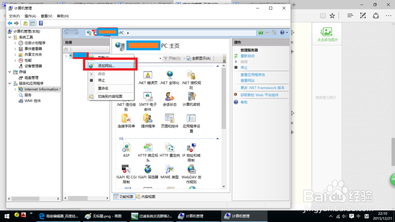Screen dimensions: 395x222
Task: Click the blue help question toolbar icon
Action: click(x=41, y=23)
